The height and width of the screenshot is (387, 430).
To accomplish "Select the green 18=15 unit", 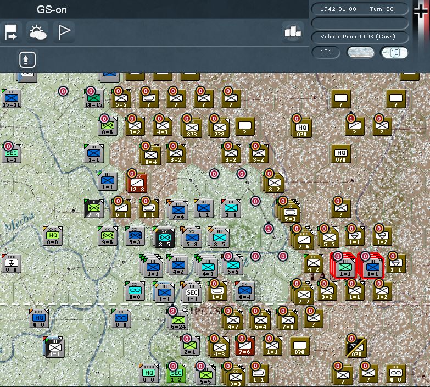I will (94, 99).
